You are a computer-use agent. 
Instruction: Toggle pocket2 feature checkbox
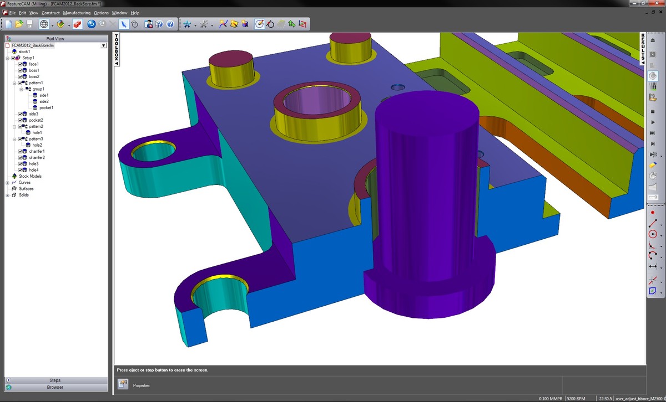(21, 120)
